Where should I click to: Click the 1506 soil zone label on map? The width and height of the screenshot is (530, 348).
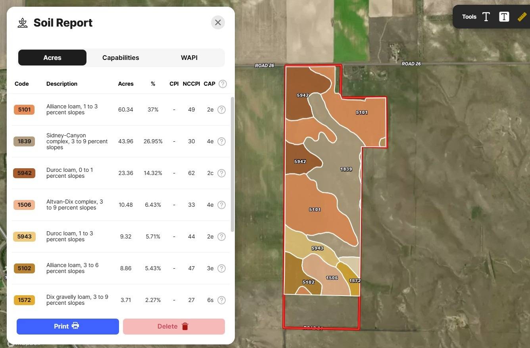(x=332, y=278)
